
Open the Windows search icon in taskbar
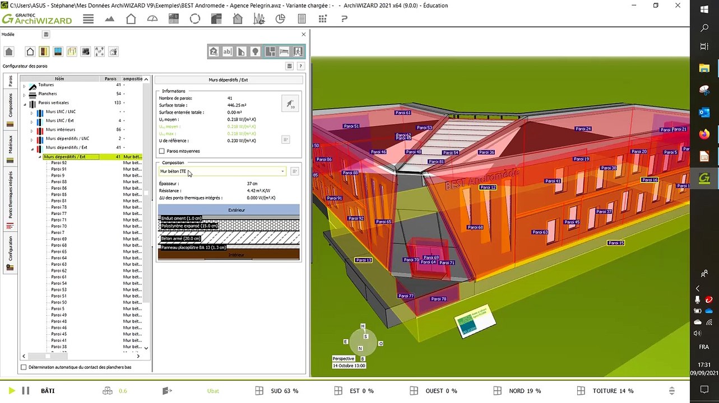click(704, 28)
